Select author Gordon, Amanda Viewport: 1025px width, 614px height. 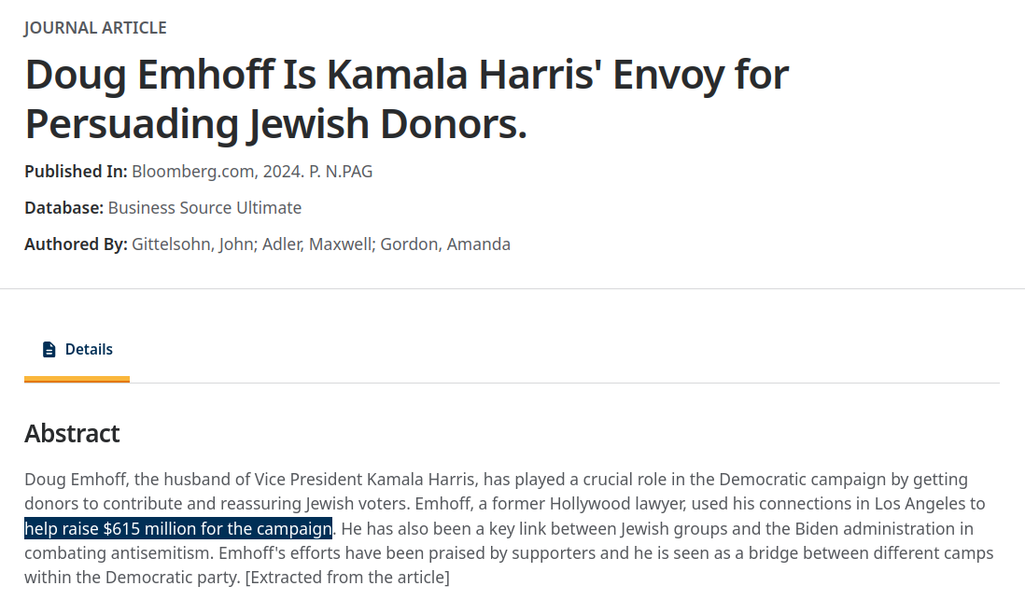(x=445, y=244)
